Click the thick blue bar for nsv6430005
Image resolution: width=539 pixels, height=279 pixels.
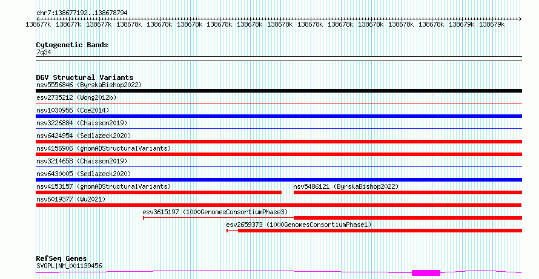pos(279,180)
